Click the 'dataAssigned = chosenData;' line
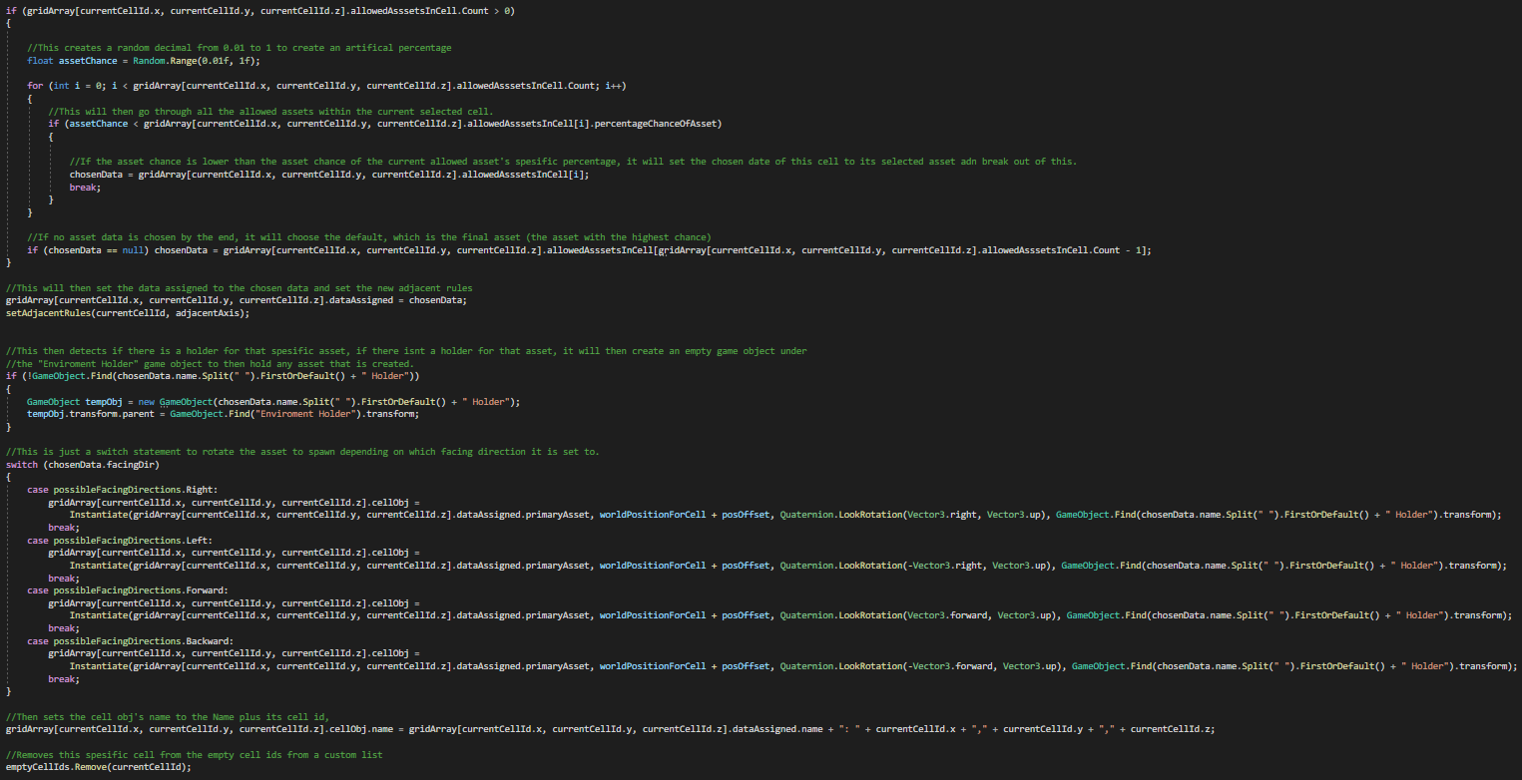The image size is (1522, 780). coord(237,300)
